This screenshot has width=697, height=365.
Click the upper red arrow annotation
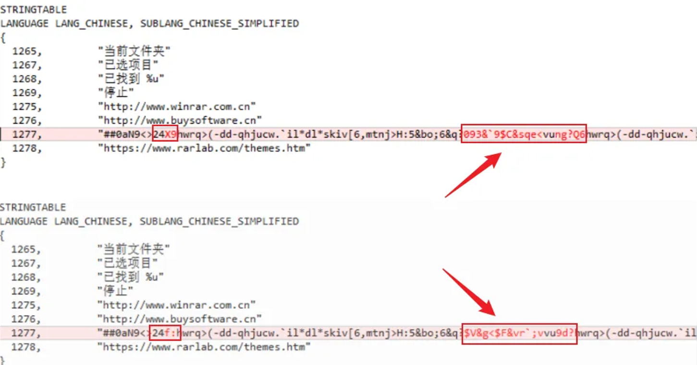tap(474, 175)
